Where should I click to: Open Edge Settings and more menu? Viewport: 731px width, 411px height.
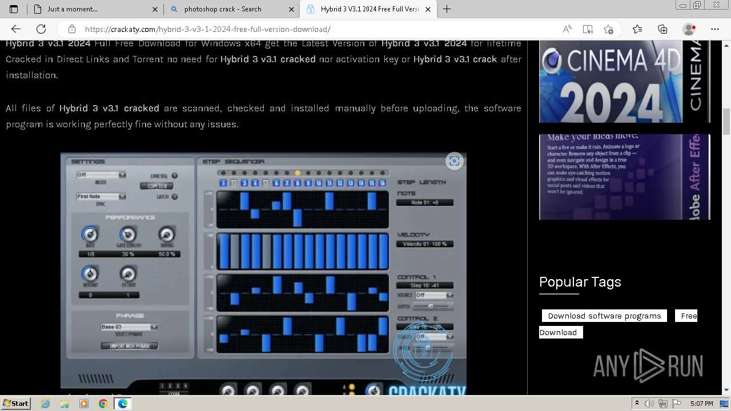pos(715,29)
